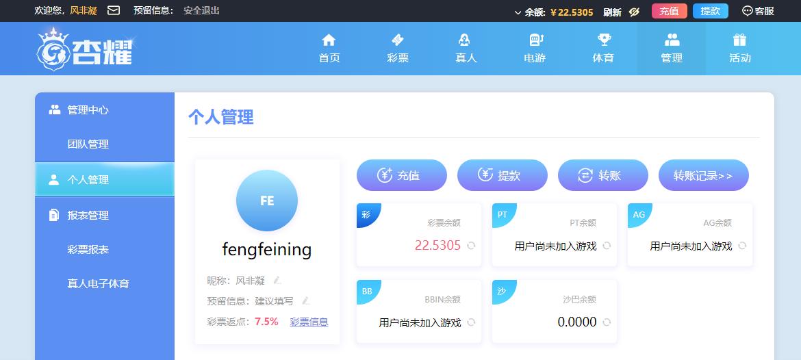Open the 彩票 lottery tab

[398, 49]
